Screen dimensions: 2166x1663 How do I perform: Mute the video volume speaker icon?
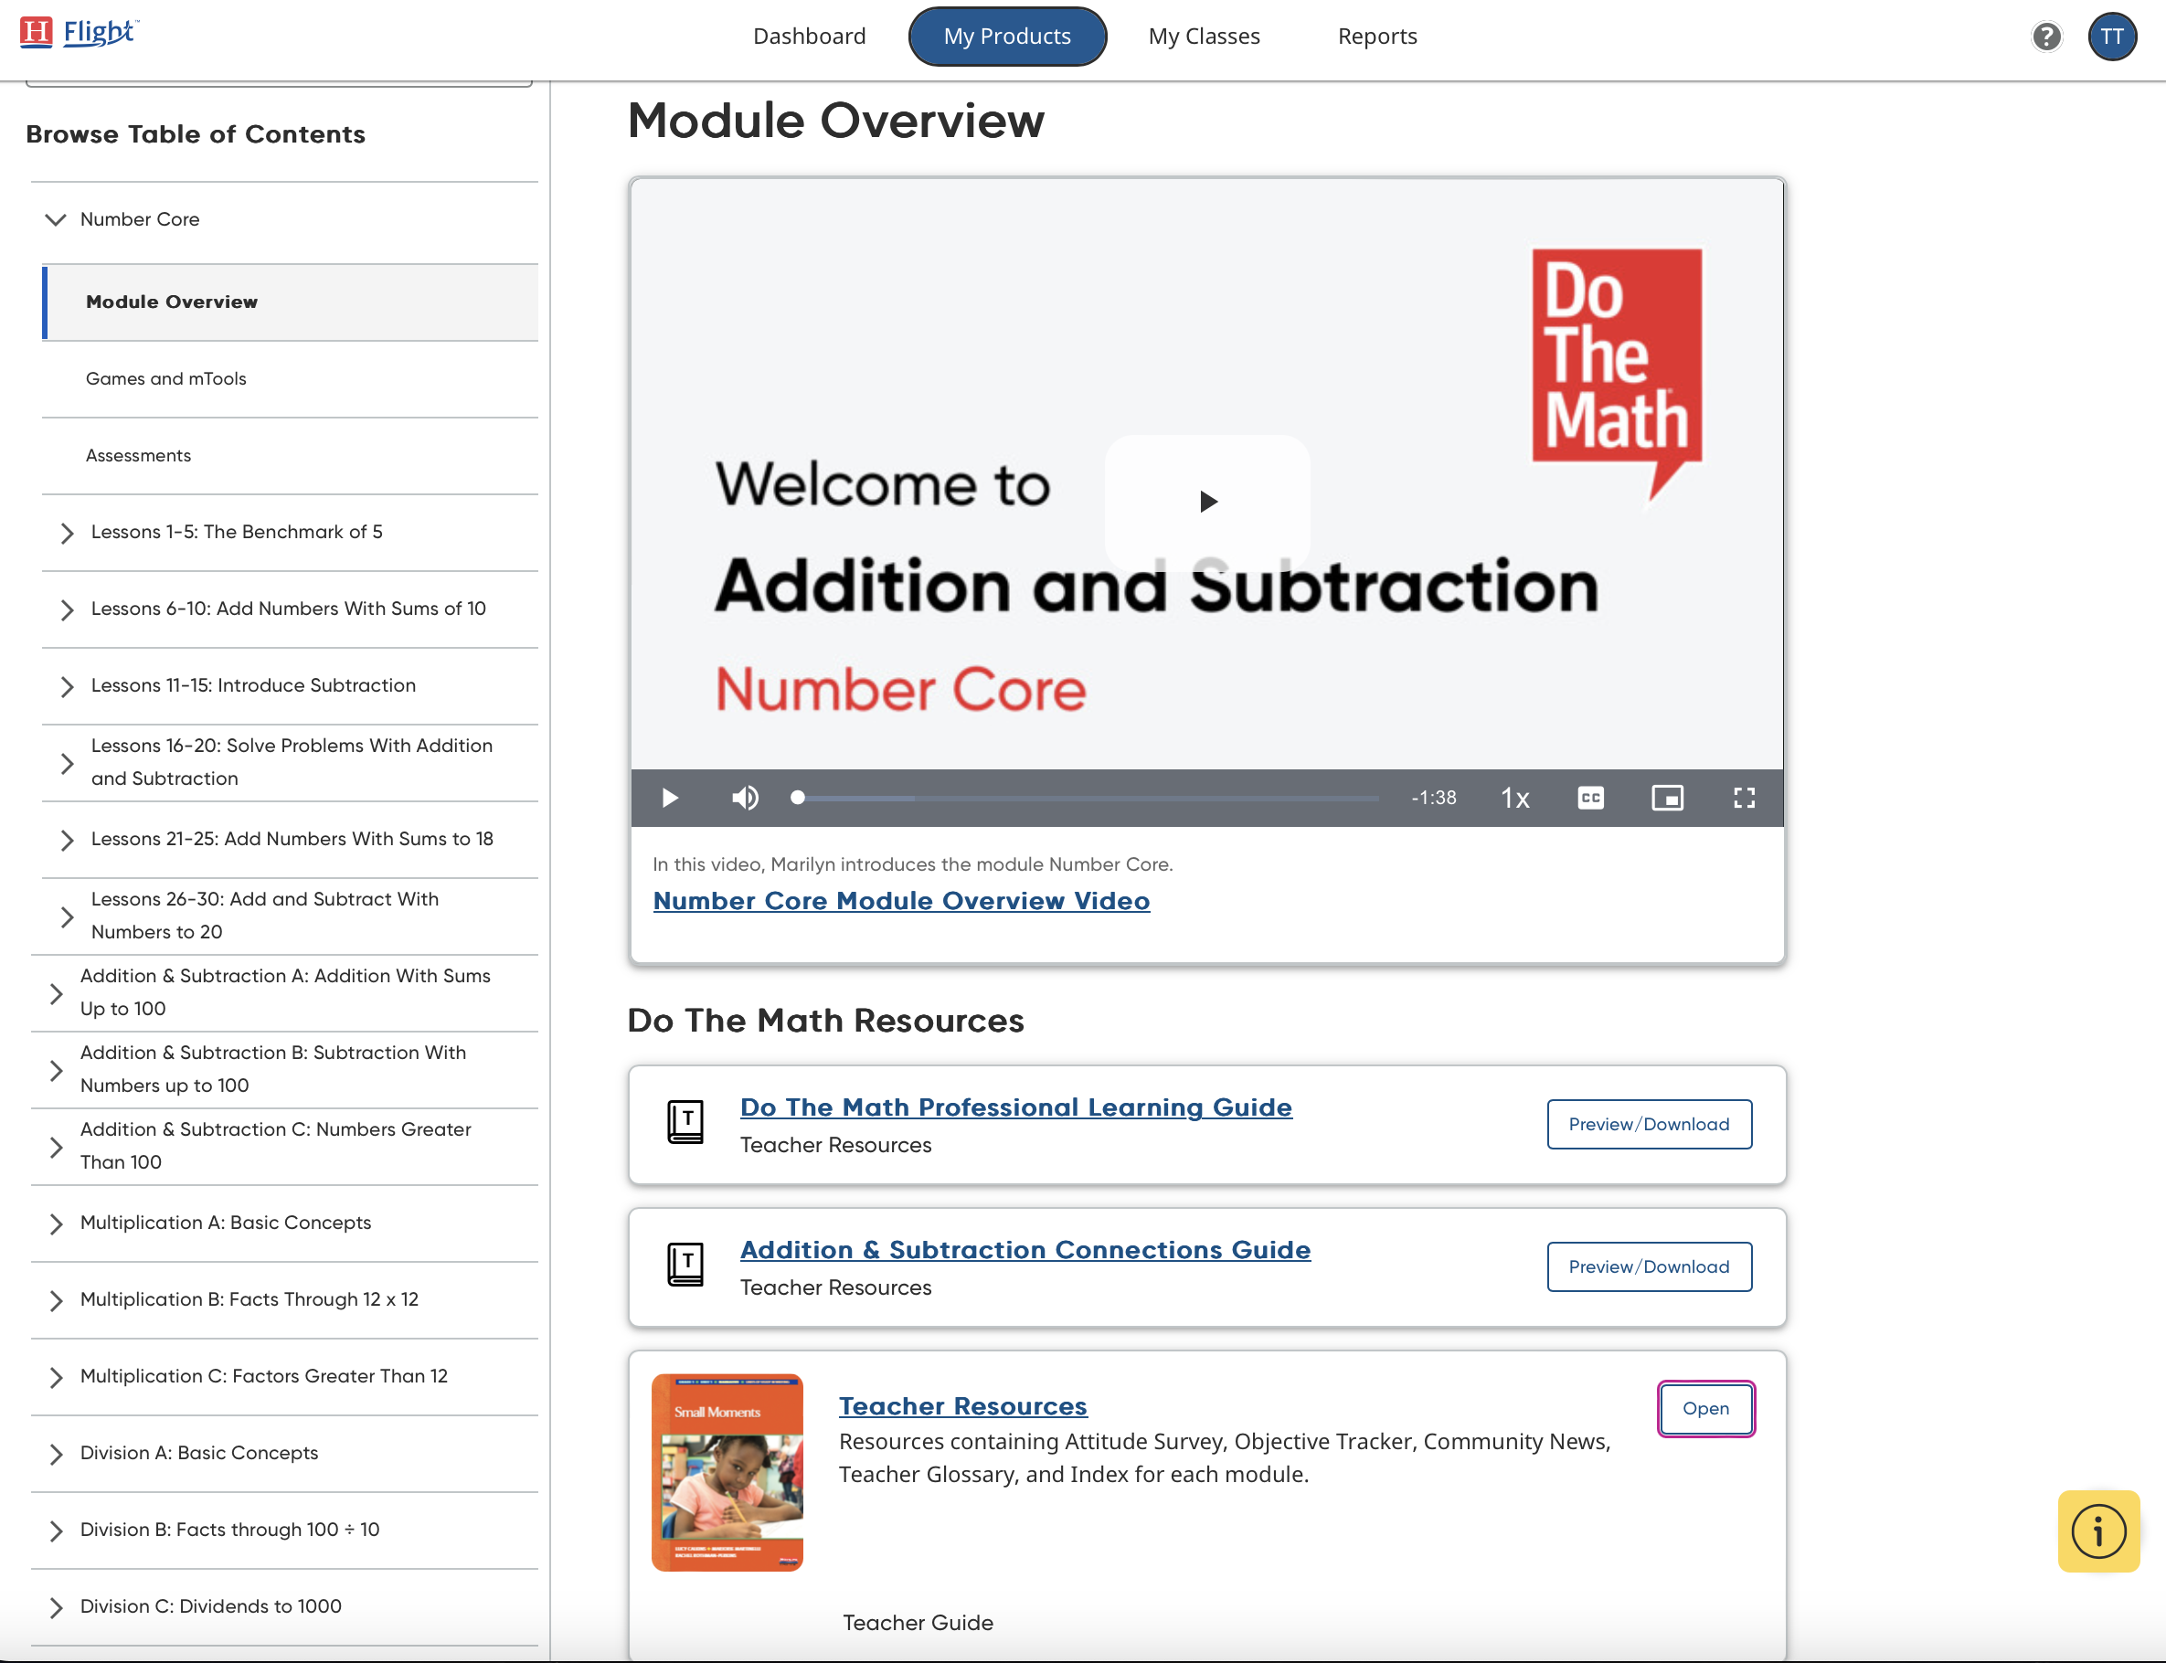[745, 798]
